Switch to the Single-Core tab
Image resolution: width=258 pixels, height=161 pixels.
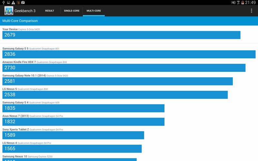(72, 11)
